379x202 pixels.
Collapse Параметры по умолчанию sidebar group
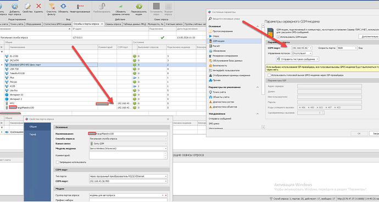click(258, 87)
